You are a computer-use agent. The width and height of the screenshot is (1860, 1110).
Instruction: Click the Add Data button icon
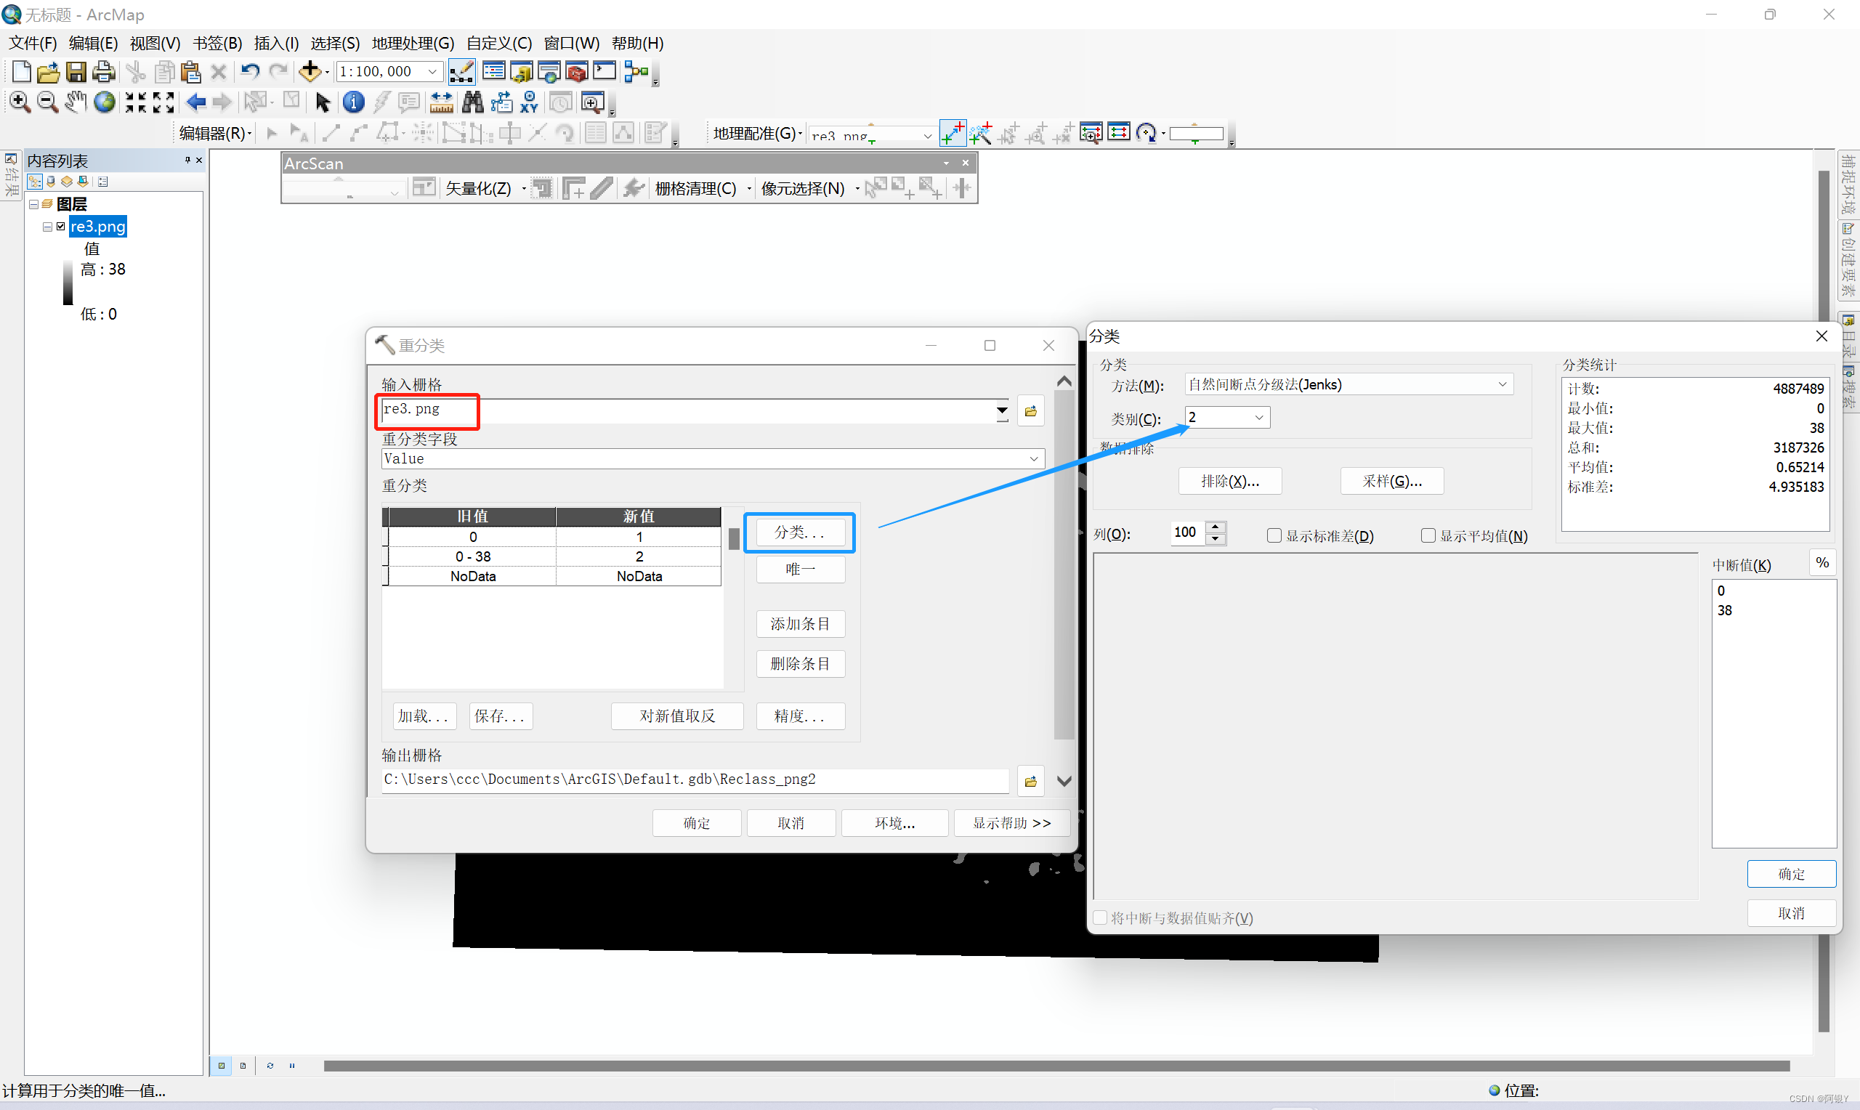310,72
